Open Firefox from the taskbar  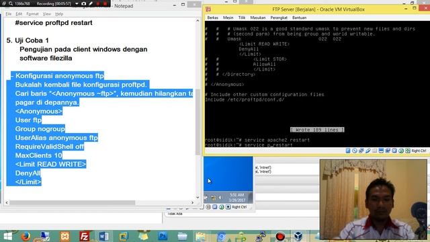click(x=26, y=236)
